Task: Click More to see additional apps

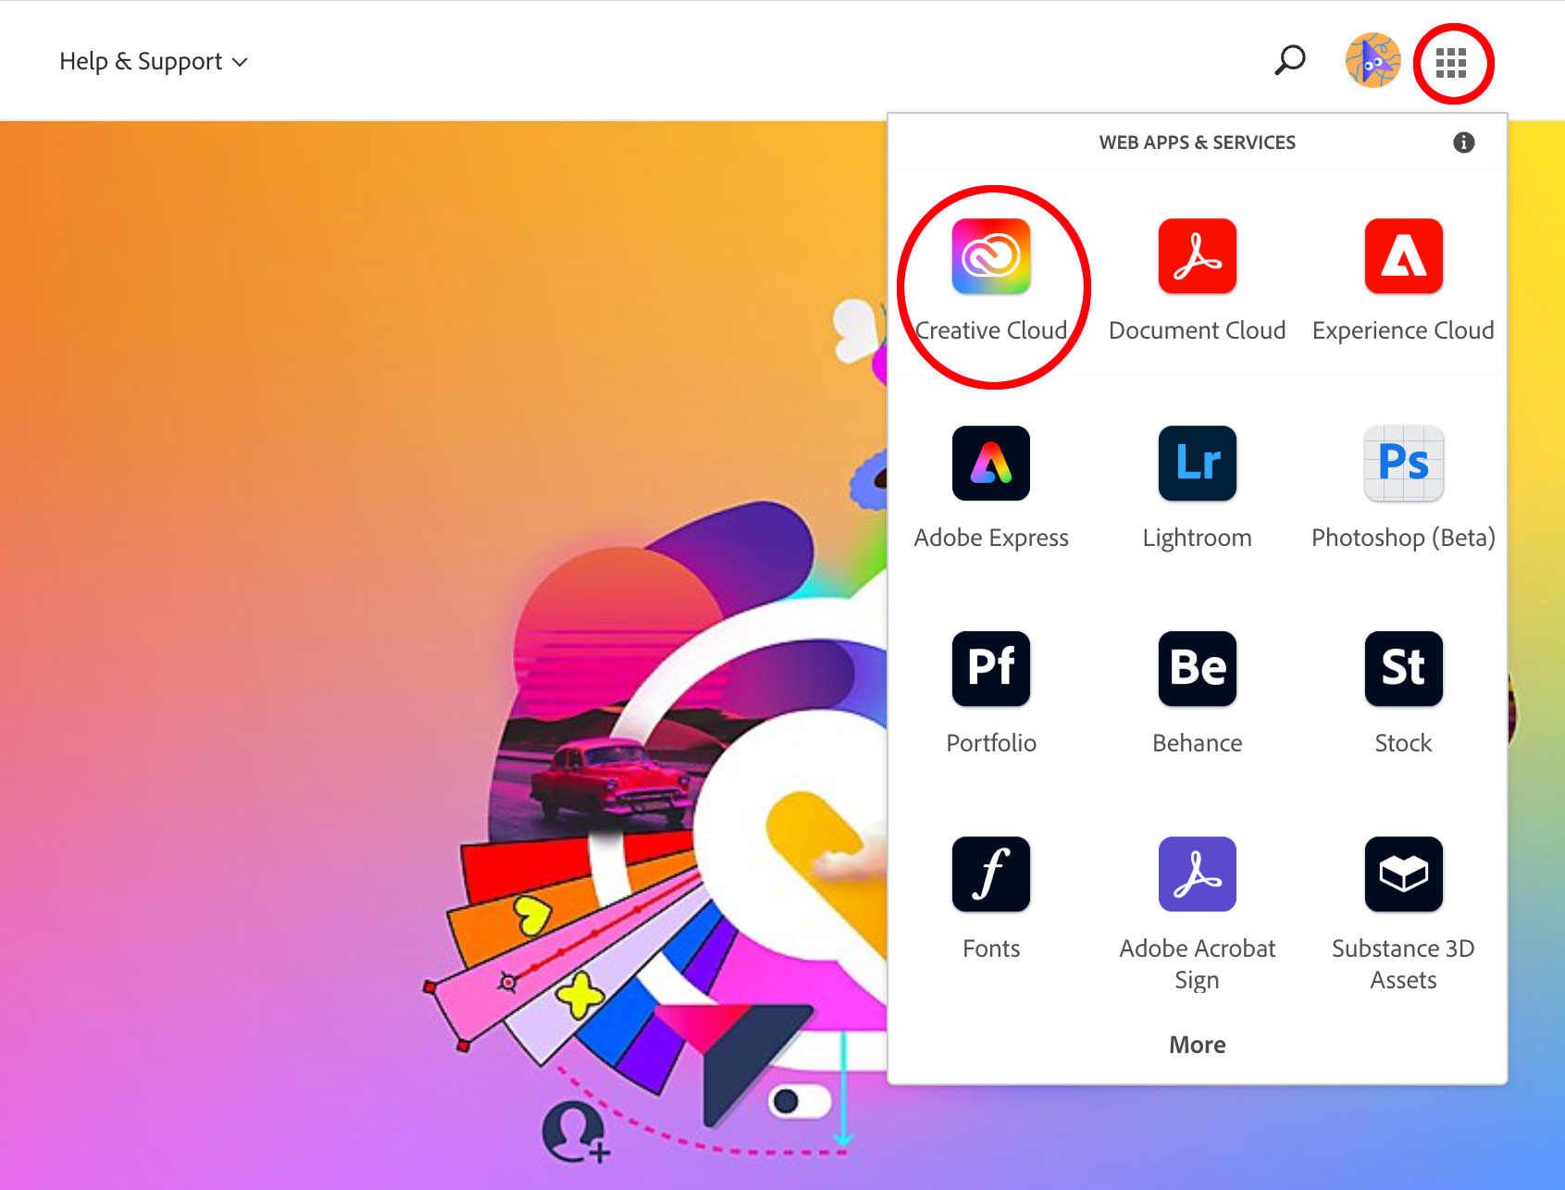Action: pos(1197,1044)
